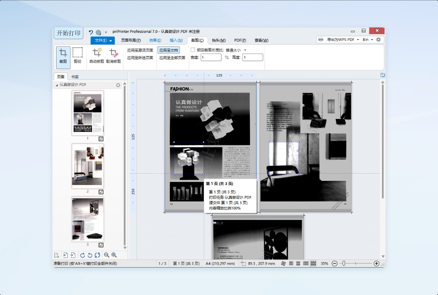Click the zoom in plus circle button

[376, 263]
